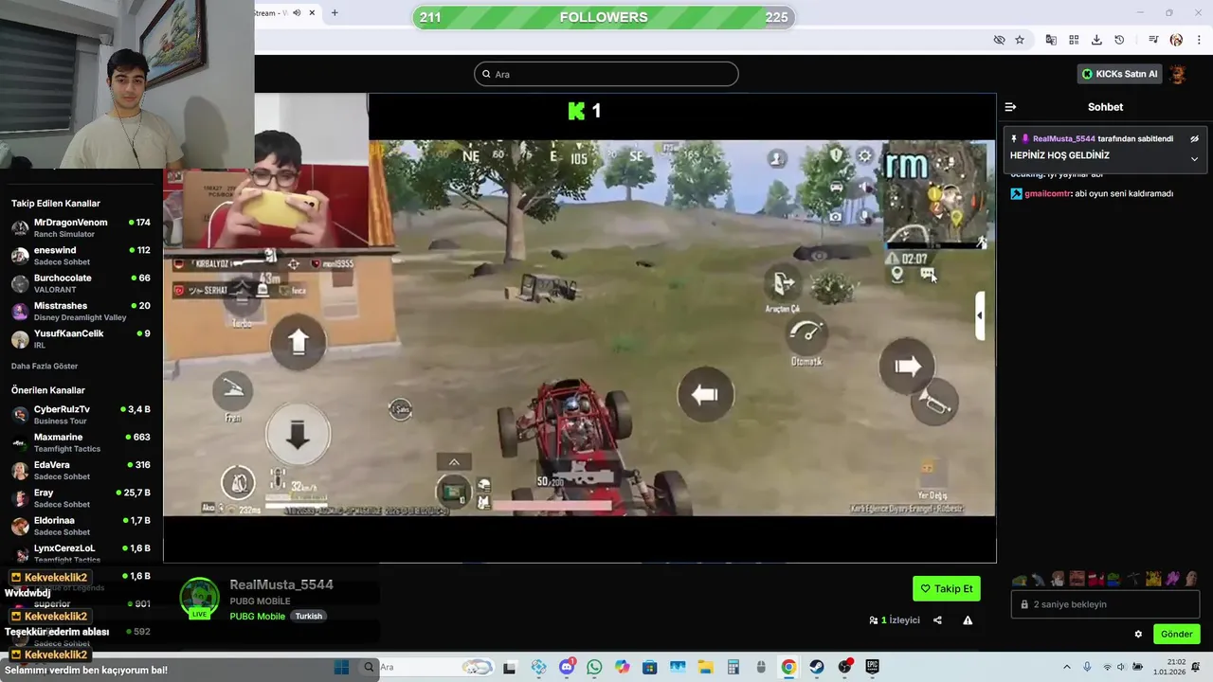Open Chrome downloads icon
This screenshot has height=682, width=1213.
[1096, 40]
